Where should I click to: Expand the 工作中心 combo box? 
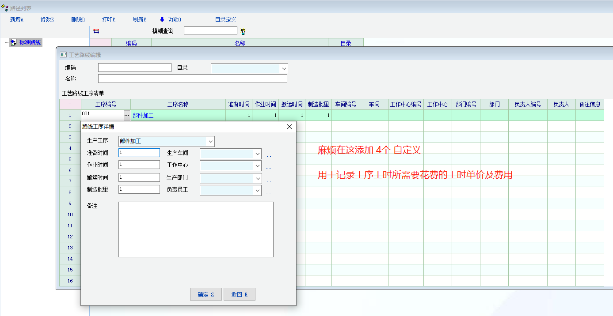coord(258,166)
